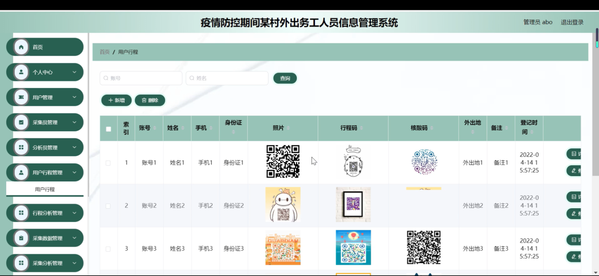Click the 外出地2 table cell
599x276 pixels.
click(x=472, y=206)
